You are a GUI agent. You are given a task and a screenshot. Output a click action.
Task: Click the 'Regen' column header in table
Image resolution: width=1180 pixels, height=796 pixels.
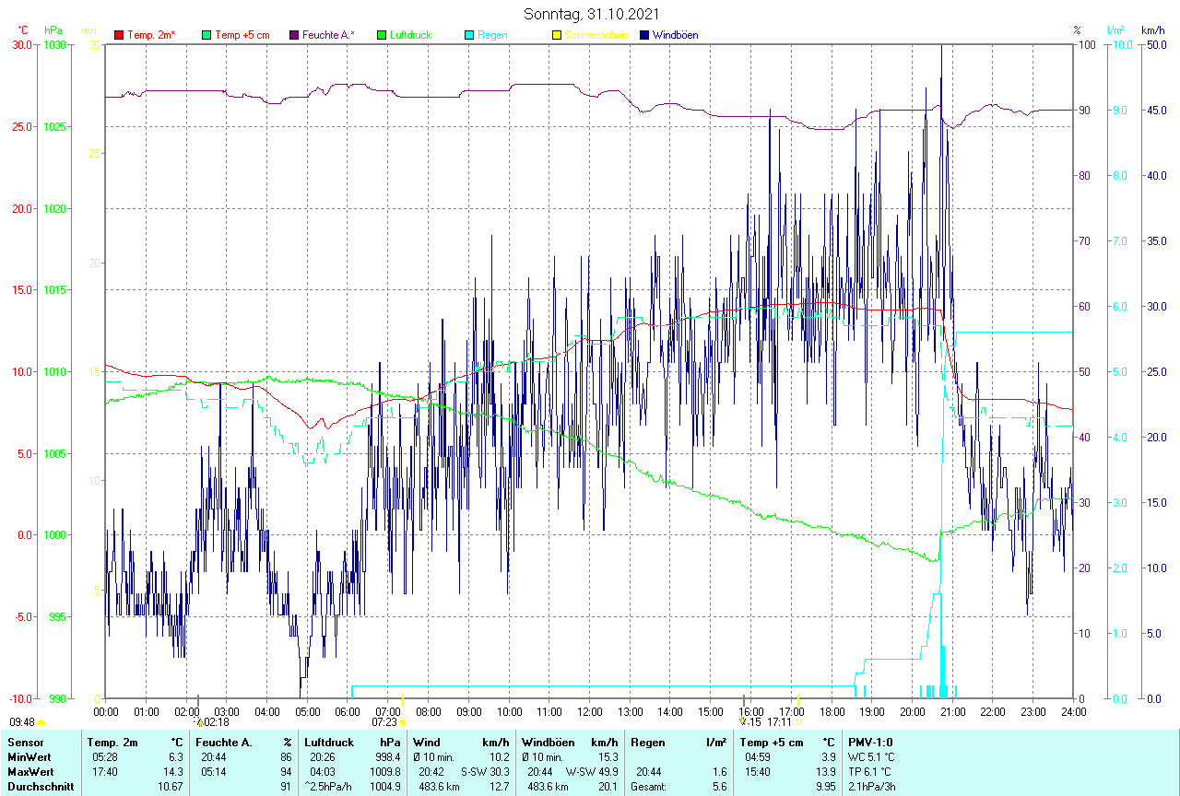(646, 742)
